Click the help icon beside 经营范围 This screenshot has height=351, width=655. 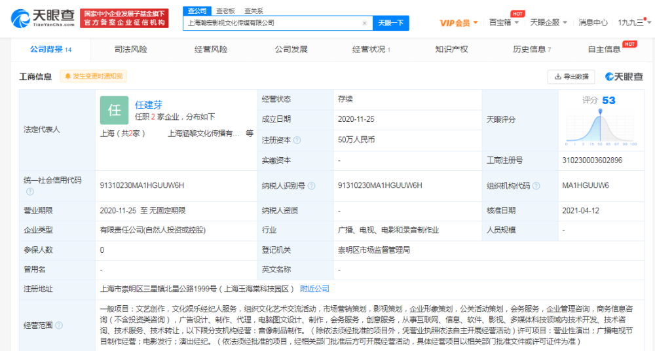tap(60, 325)
